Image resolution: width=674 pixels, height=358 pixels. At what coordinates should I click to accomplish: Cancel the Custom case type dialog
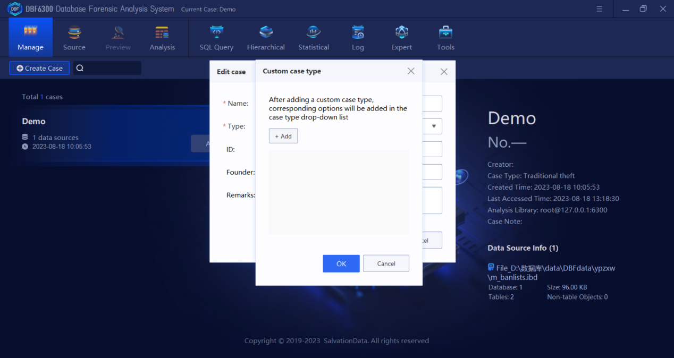pos(386,263)
